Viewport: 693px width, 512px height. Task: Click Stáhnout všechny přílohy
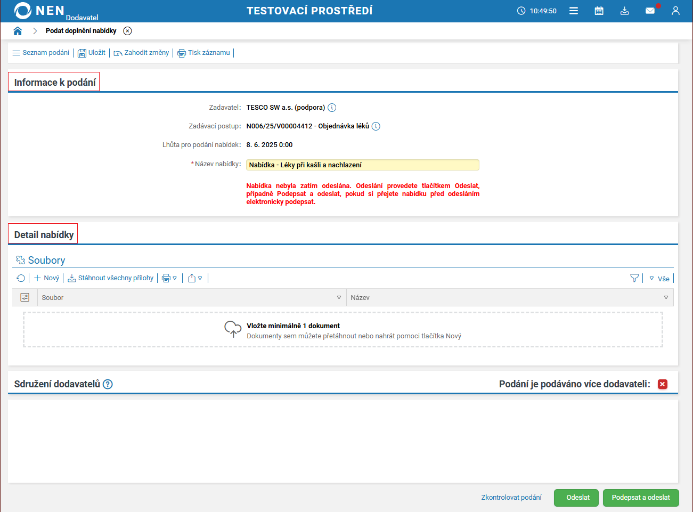click(111, 278)
